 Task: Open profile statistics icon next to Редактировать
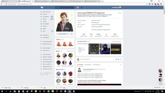(x=72, y=34)
